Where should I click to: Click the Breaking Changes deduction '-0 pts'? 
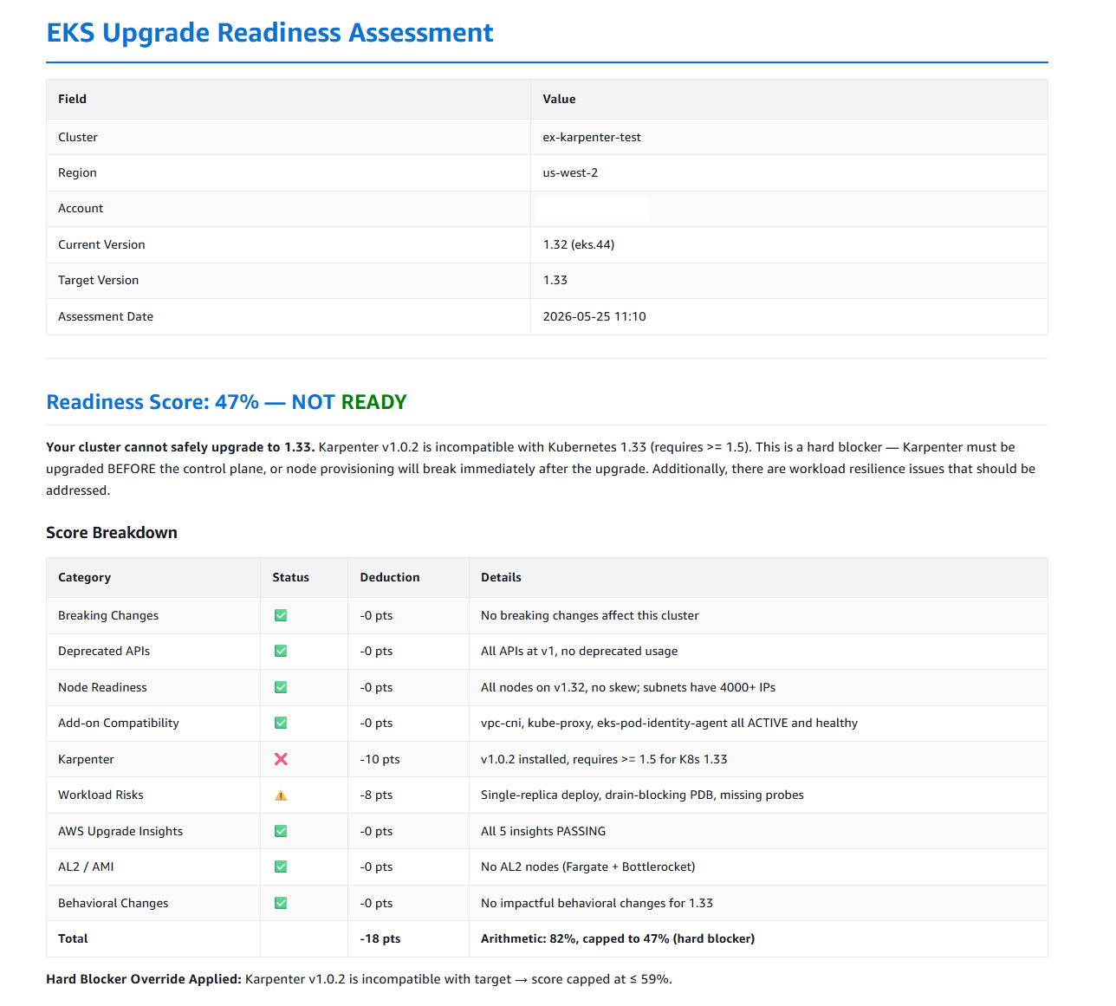point(376,615)
